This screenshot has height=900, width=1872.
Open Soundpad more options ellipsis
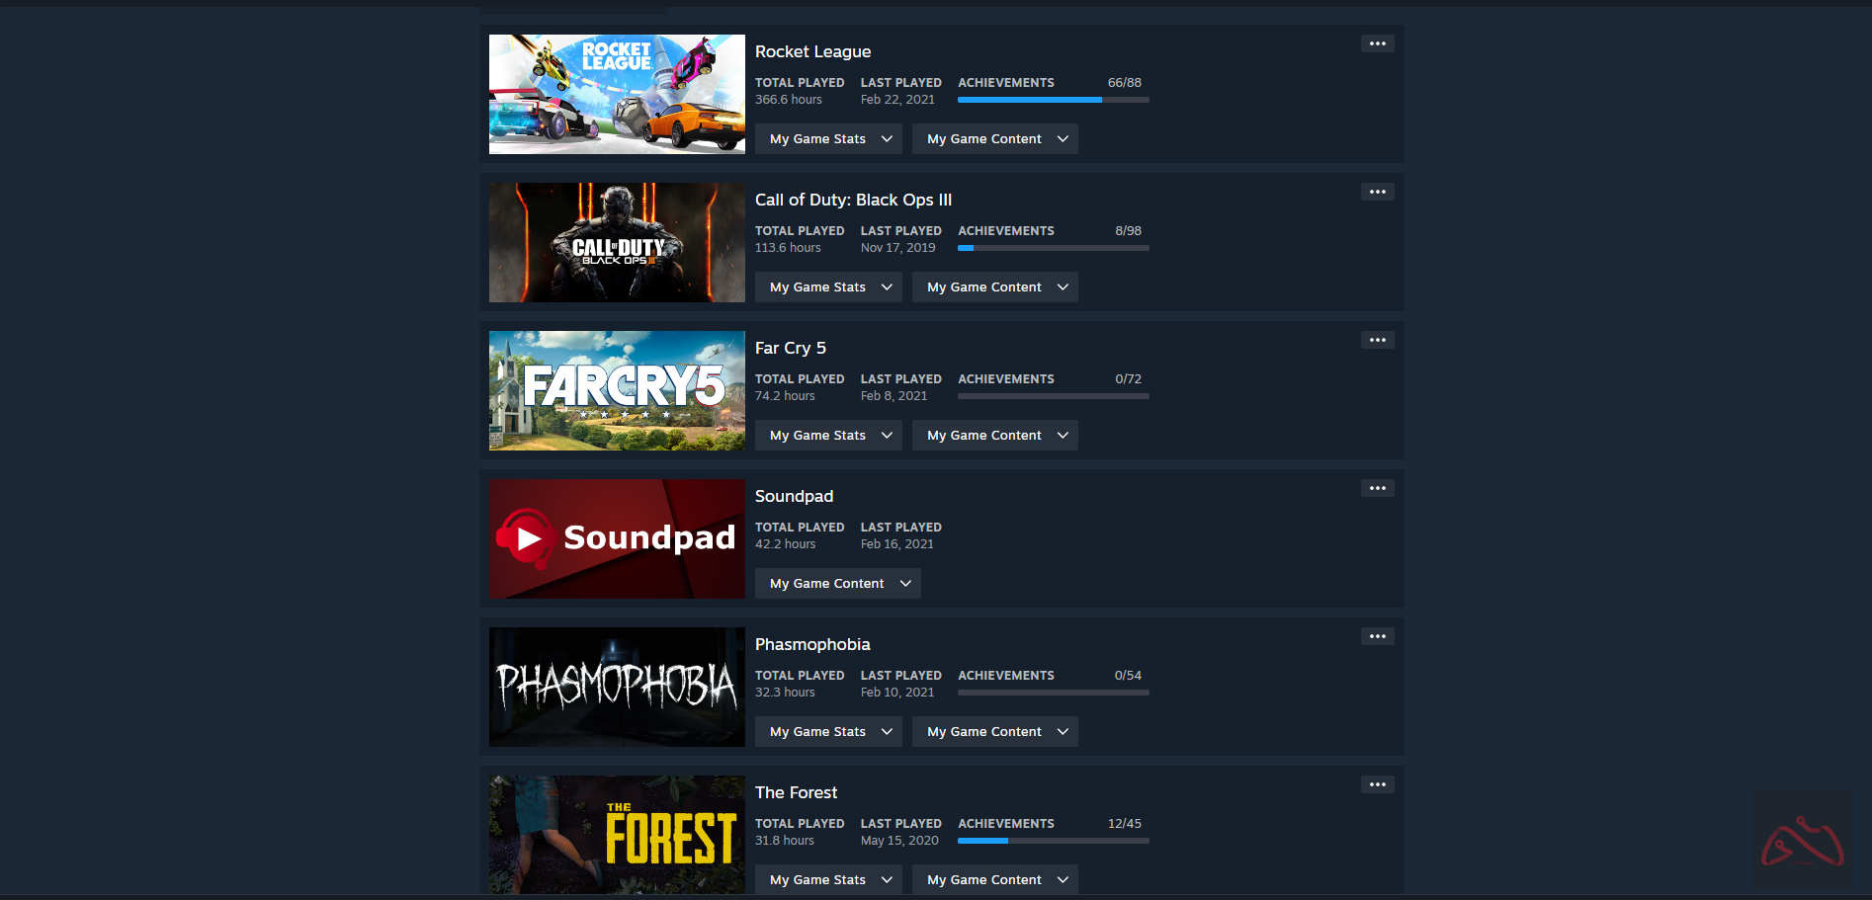pyautogui.click(x=1377, y=488)
